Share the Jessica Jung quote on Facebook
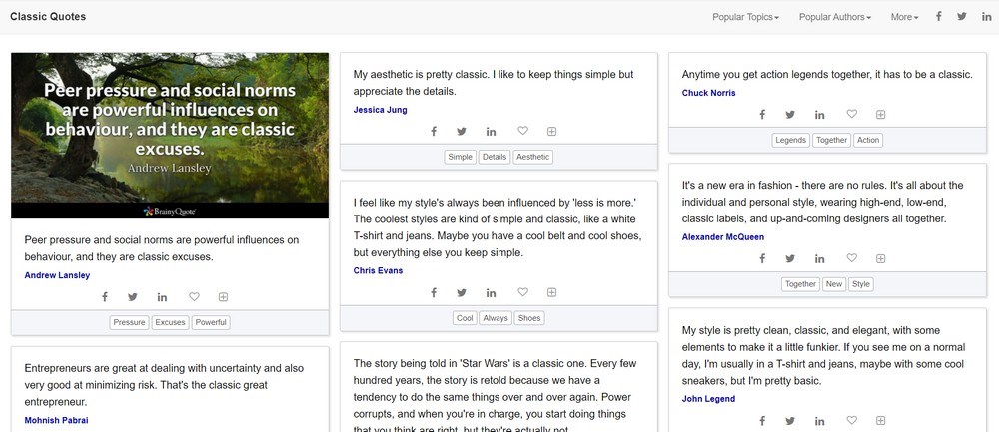This screenshot has width=999, height=432. tap(434, 131)
